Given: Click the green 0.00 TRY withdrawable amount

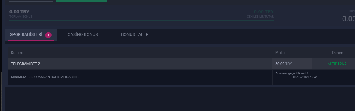Looking at the screenshot, I should (x=264, y=12).
